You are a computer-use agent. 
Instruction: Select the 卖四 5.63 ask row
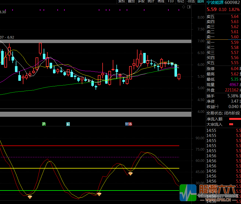coord(224,22)
